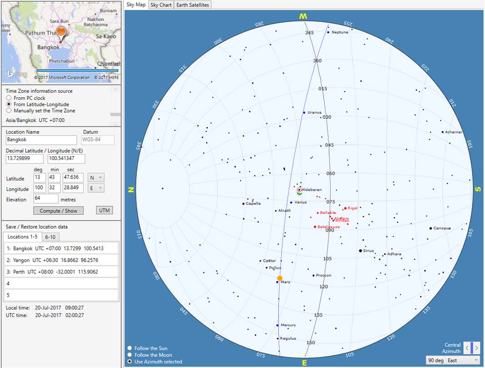Click the red circled Aldebaran marker

pos(299,190)
